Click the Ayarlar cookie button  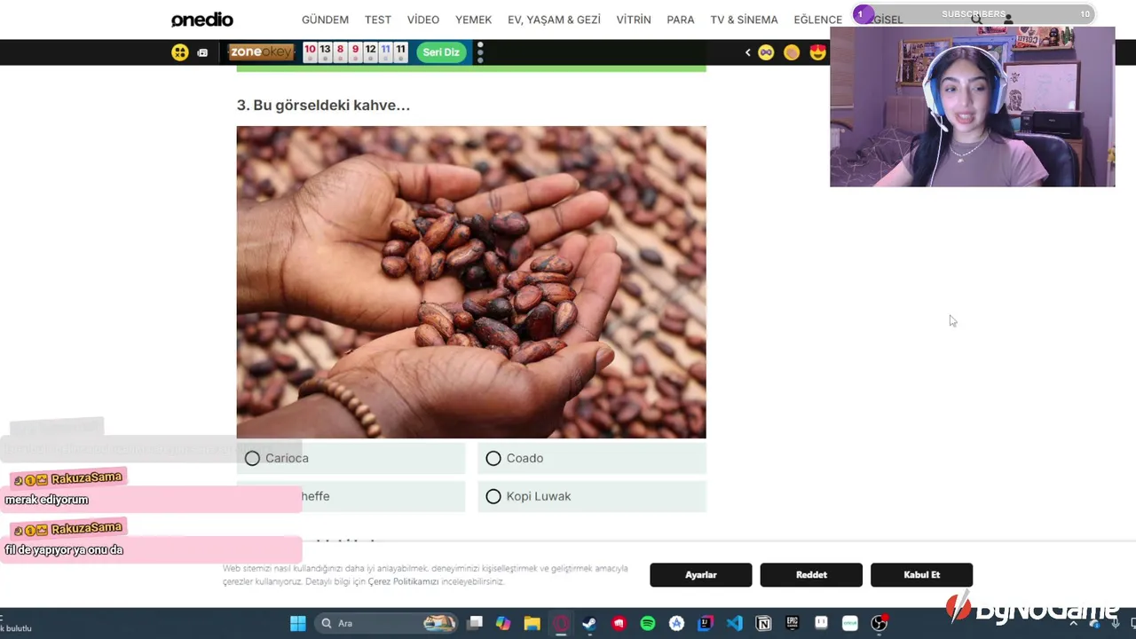701,575
